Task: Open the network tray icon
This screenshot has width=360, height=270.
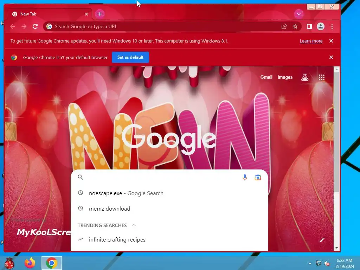Action: coord(319,263)
